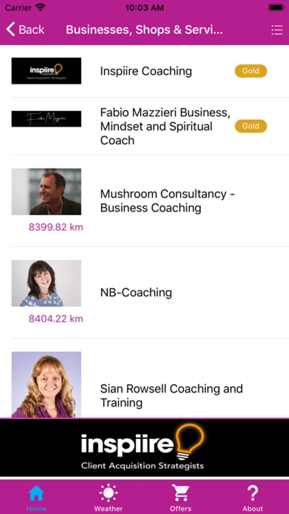Open the Mushroom Consultancy profile photo
The width and height of the screenshot is (289, 514).
[46, 192]
